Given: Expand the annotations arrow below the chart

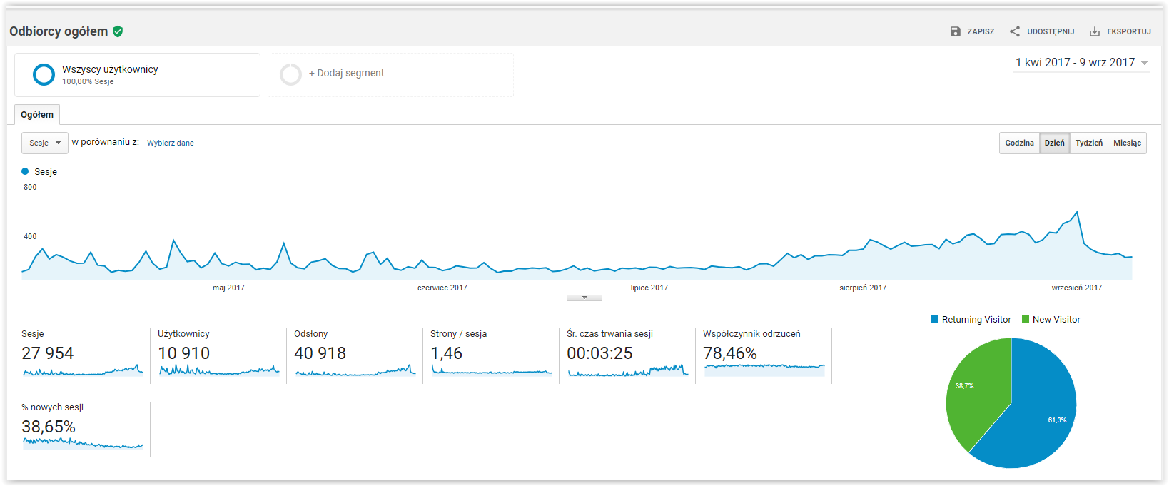Looking at the screenshot, I should click(x=584, y=298).
